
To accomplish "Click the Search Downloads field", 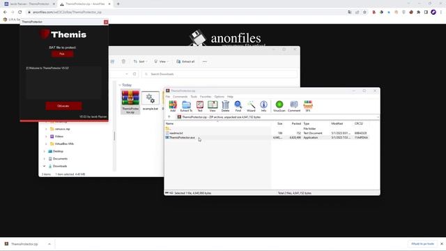I will point(220,74).
